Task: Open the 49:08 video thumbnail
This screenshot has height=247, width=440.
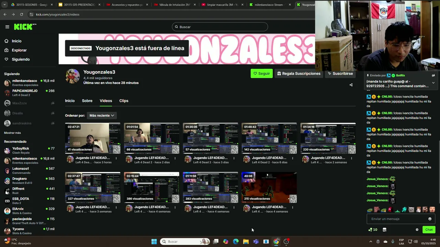Action: (269, 187)
